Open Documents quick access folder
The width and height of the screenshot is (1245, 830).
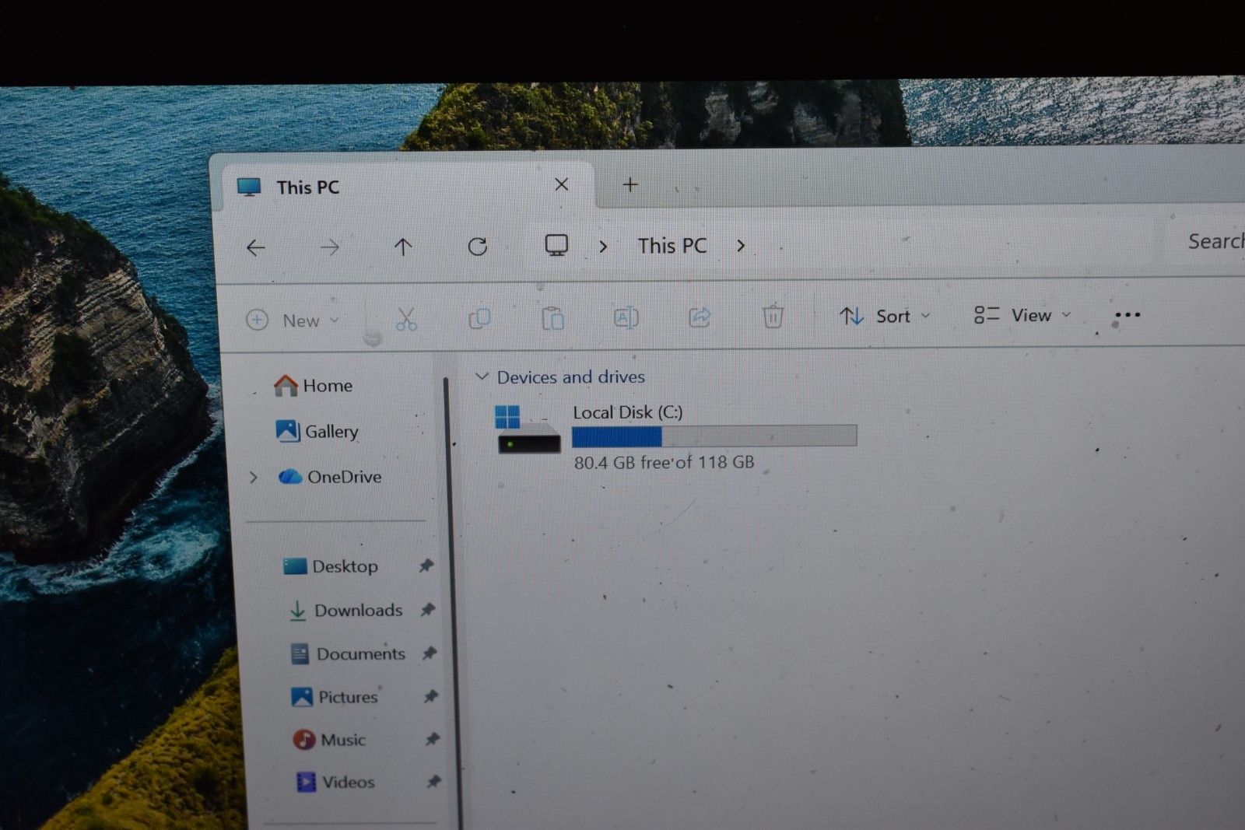click(x=348, y=654)
